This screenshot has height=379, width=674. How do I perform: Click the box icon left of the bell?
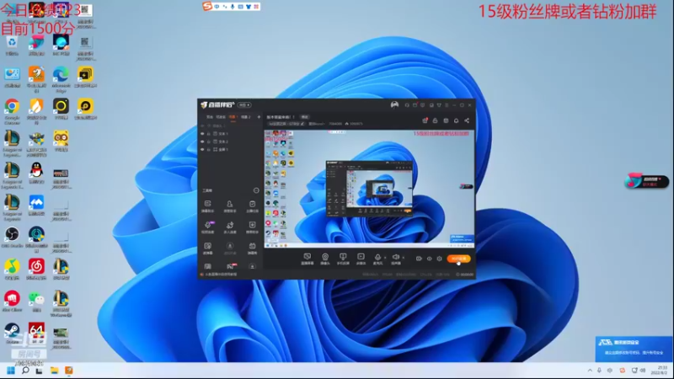click(446, 120)
